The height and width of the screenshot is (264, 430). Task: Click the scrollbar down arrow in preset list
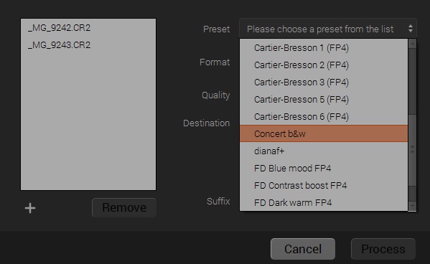[412, 206]
